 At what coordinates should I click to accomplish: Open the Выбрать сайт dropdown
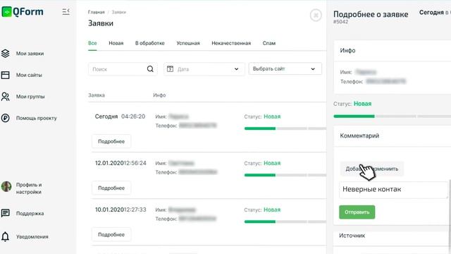285,69
